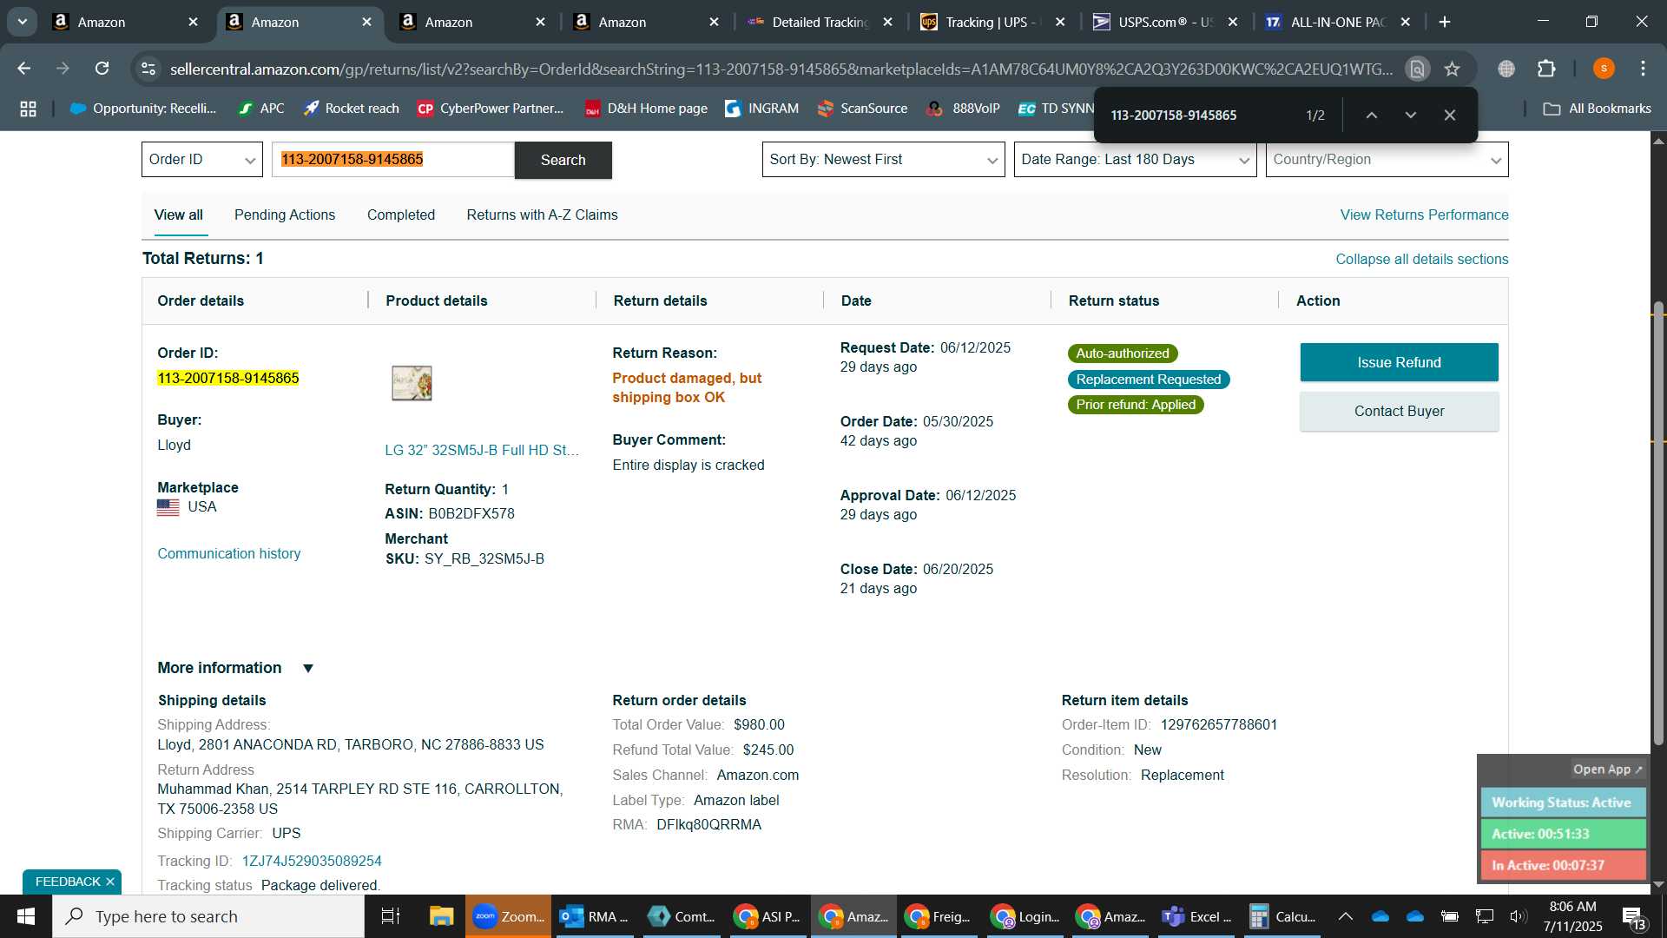
Task: Open View Returns Performance link
Action: 1424,215
